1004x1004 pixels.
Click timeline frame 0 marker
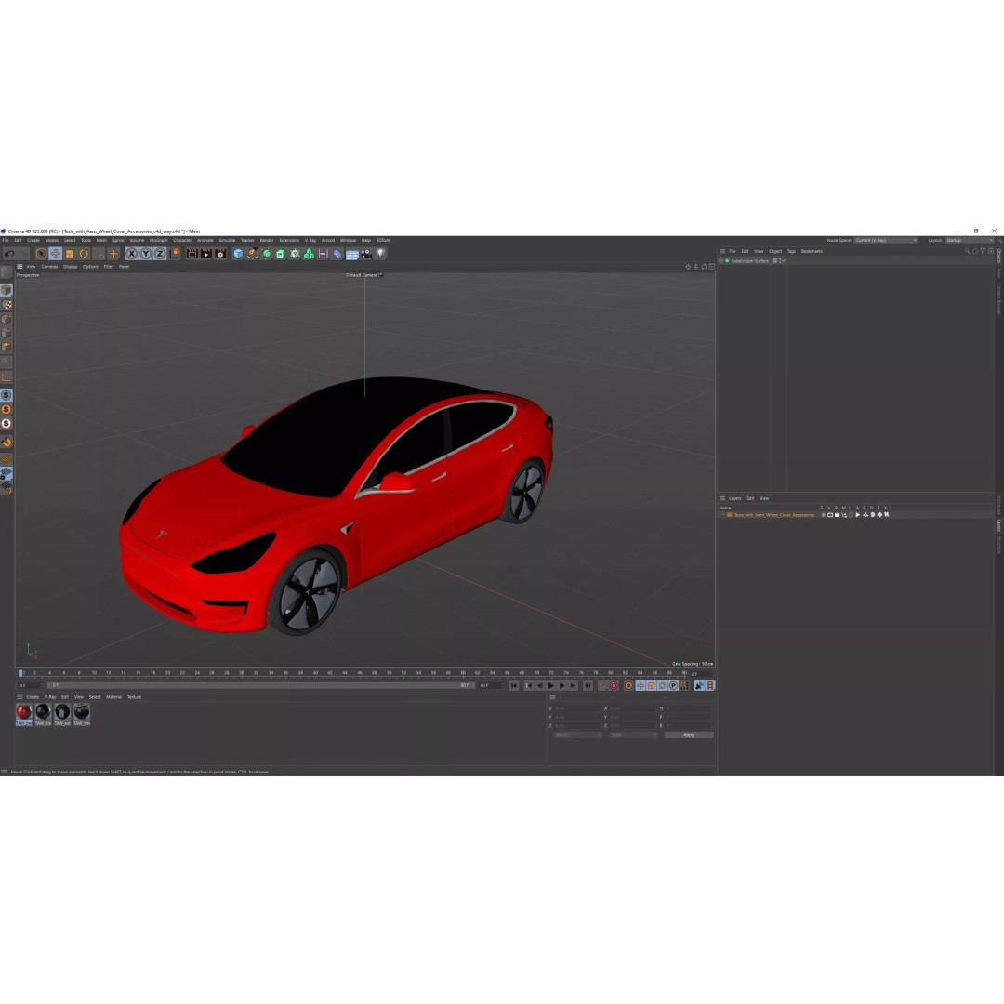(x=20, y=673)
